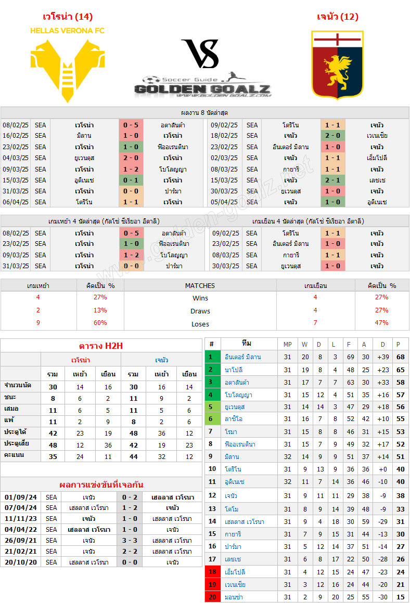Open มอนซ่า link in league table
The image size is (410, 603).
coord(234,597)
